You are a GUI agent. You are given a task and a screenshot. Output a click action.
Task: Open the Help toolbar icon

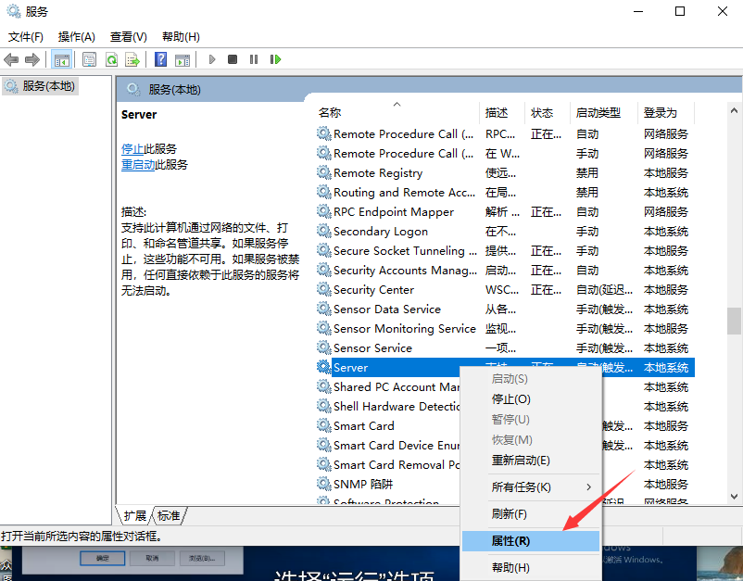click(x=160, y=59)
